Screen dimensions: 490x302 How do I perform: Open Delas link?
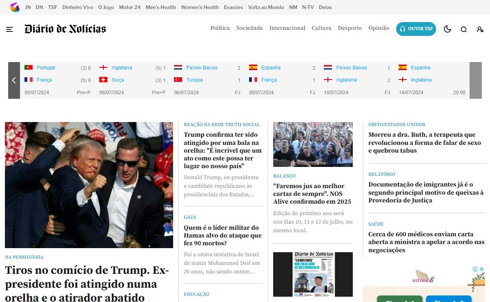pyautogui.click(x=325, y=7)
